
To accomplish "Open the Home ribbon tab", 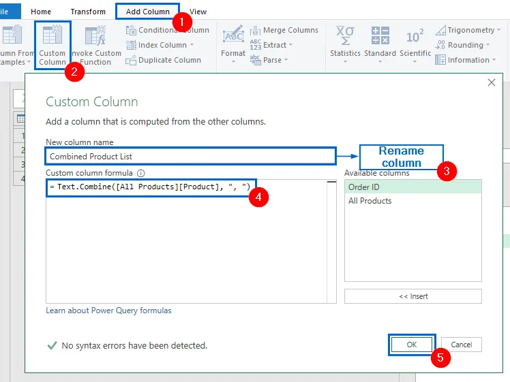I will click(41, 12).
